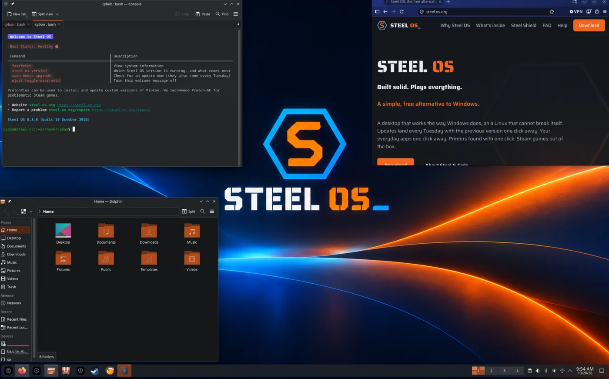The height and width of the screenshot is (379, 609).
Task: Click the orange Download button in the site header
Action: (589, 25)
